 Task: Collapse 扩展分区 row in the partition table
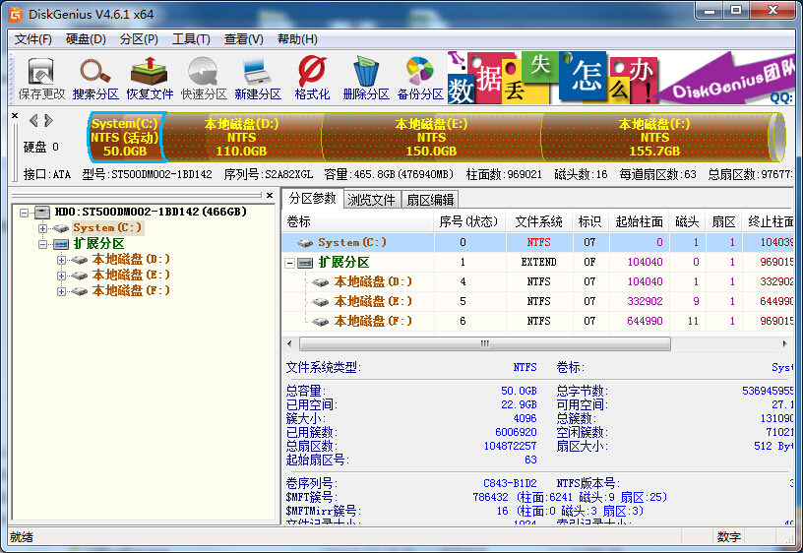290,263
